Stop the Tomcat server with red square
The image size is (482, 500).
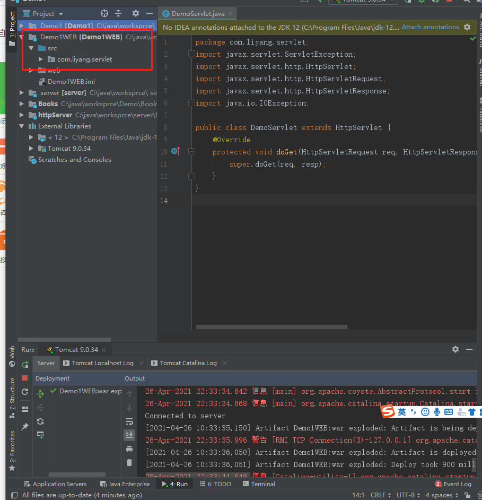click(x=25, y=378)
